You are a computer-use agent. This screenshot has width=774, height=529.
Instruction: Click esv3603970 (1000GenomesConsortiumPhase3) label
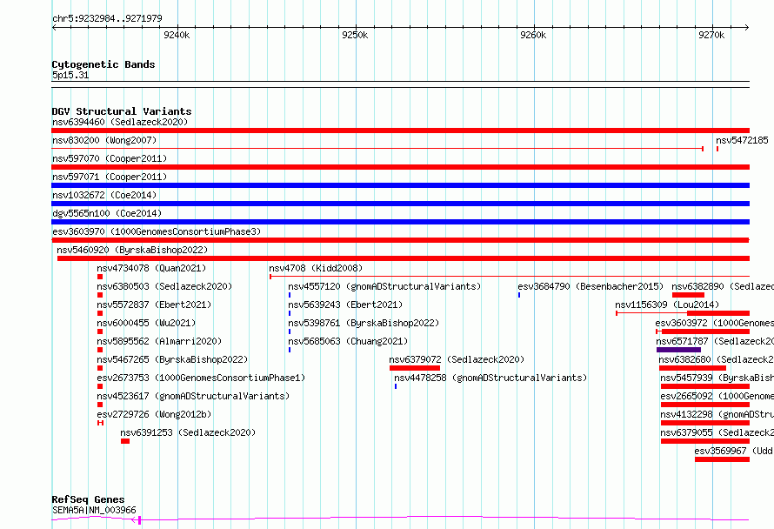pyautogui.click(x=157, y=231)
